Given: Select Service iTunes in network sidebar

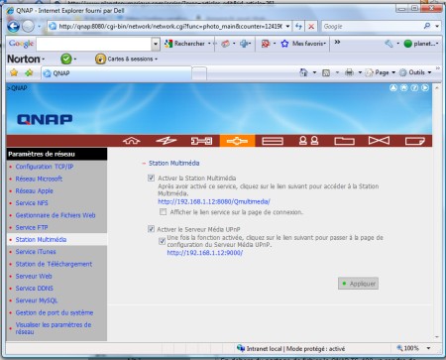Looking at the screenshot, I should (x=36, y=252).
